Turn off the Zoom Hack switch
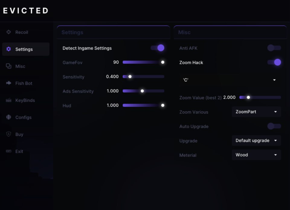 [x=274, y=62]
